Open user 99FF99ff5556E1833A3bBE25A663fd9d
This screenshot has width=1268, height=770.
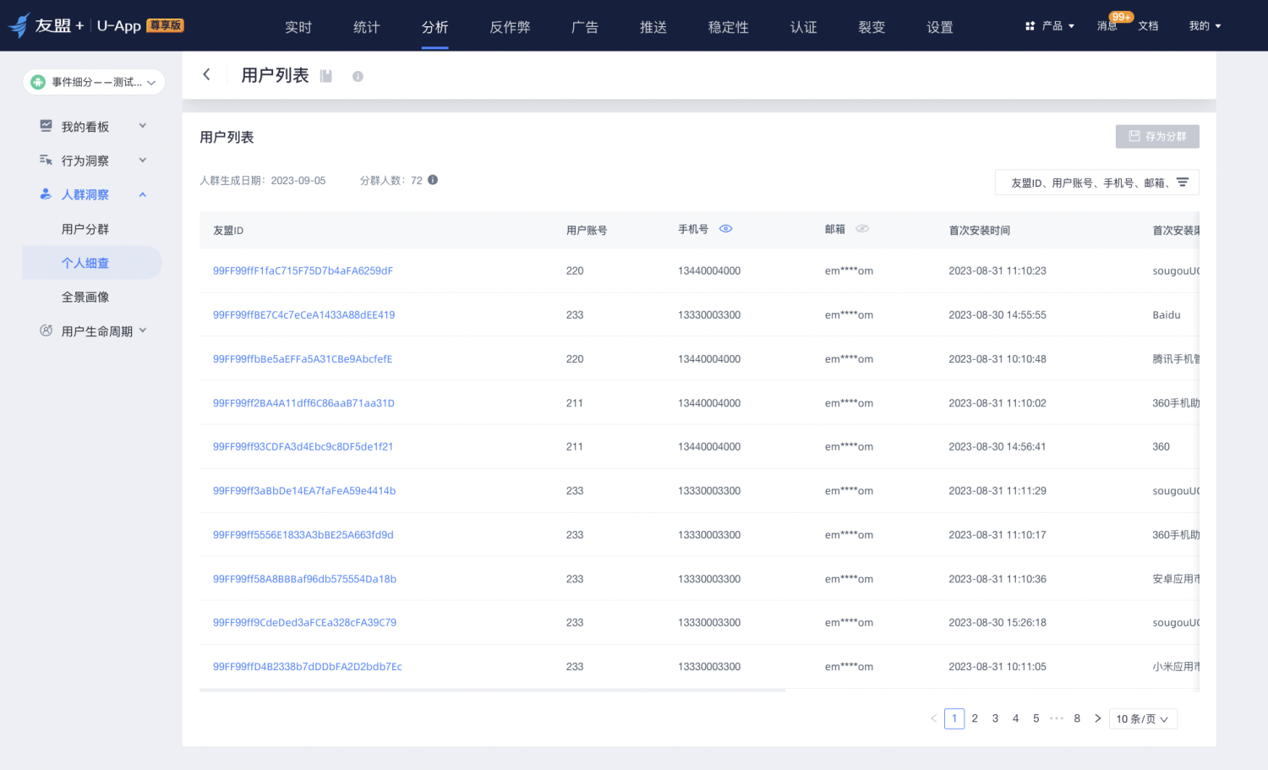pyautogui.click(x=303, y=535)
